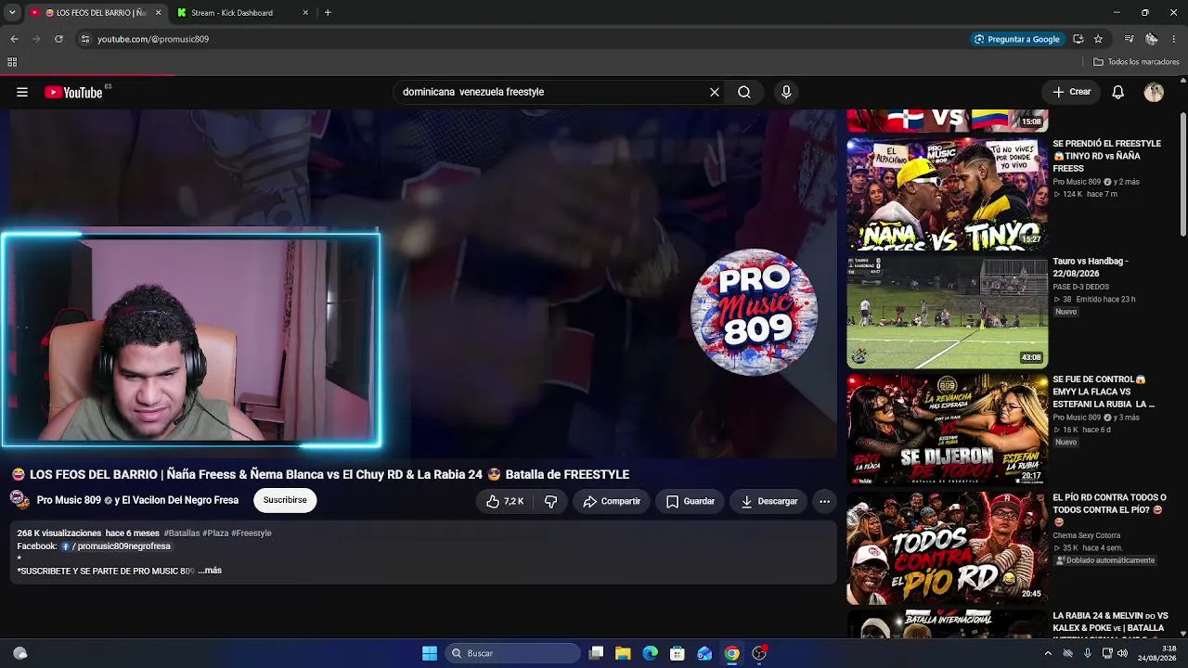Clear the YouTube search query
1188x668 pixels.
coord(715,92)
